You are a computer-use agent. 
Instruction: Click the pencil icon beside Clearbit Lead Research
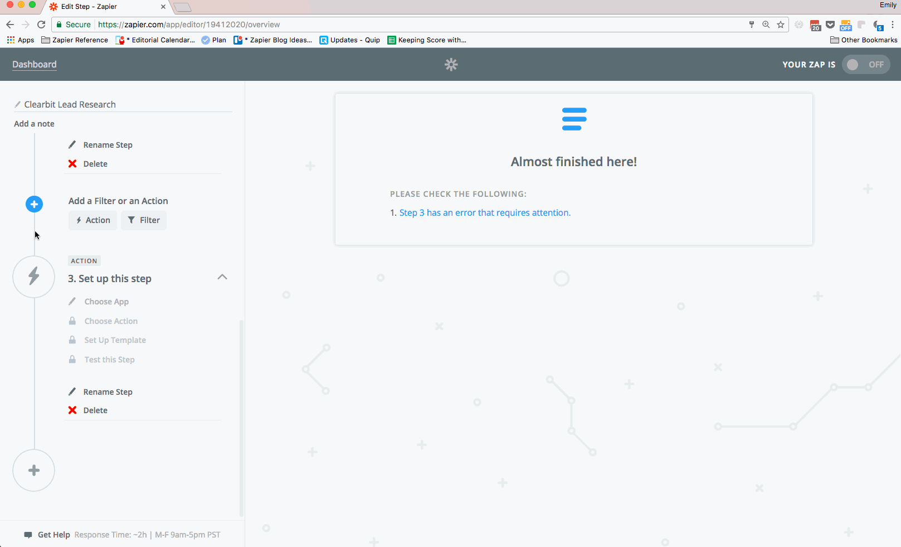click(x=18, y=105)
